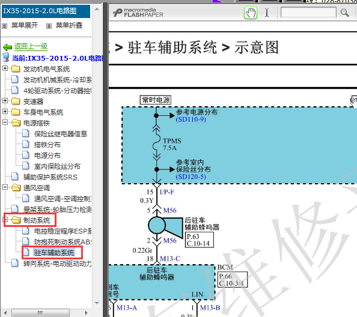Image resolution: width=357 pixels, height=317 pixels.
Task: Click the 当前:IX35-2015-2.0L电路 root node icon
Action: 6,58
